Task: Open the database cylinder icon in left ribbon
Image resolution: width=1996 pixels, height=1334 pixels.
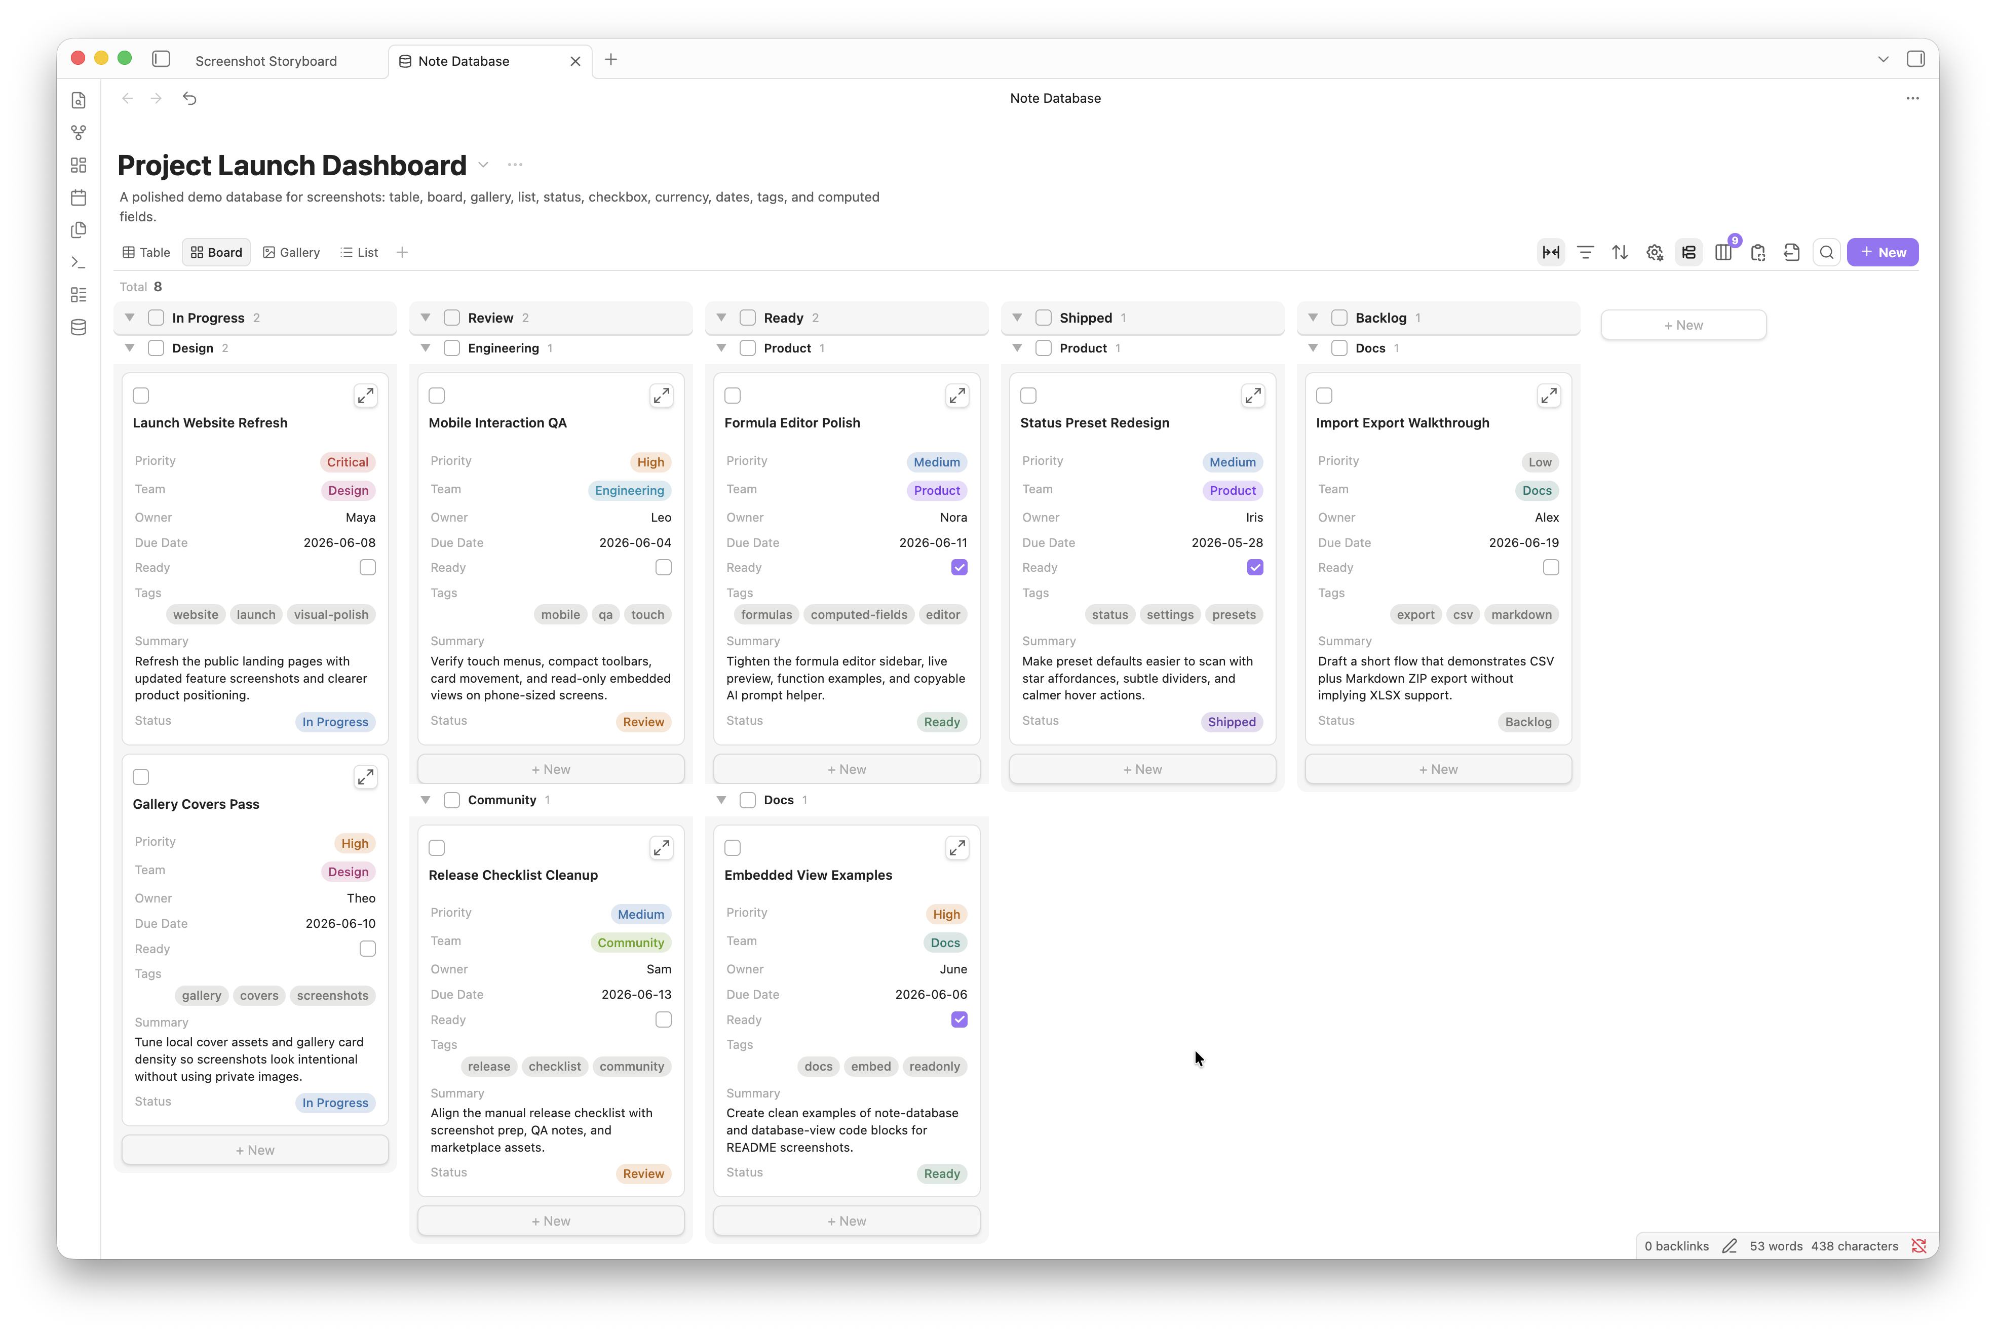Action: (79, 328)
